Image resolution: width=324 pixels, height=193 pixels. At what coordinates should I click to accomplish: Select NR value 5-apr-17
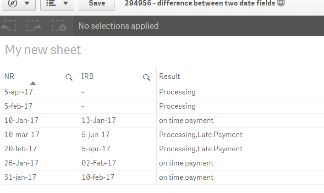coord(19,92)
